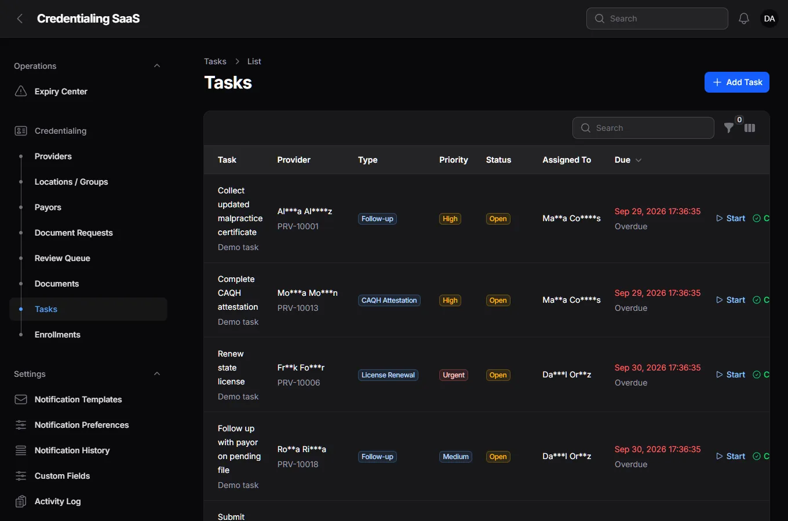The height and width of the screenshot is (521, 788).
Task: Start the payor pending file follow-up task
Action: 731,456
